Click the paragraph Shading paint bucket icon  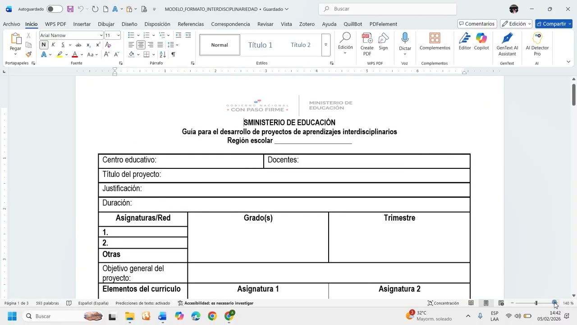[x=131, y=55]
